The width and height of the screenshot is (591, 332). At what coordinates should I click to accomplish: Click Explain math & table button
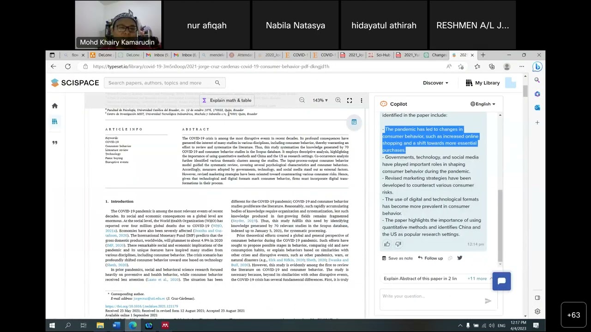[227, 100]
